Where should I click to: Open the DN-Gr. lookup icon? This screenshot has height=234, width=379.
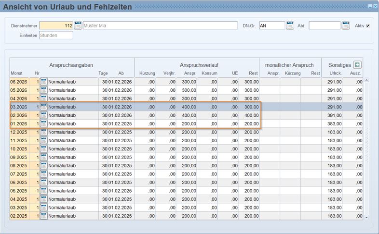pyautogui.click(x=290, y=25)
